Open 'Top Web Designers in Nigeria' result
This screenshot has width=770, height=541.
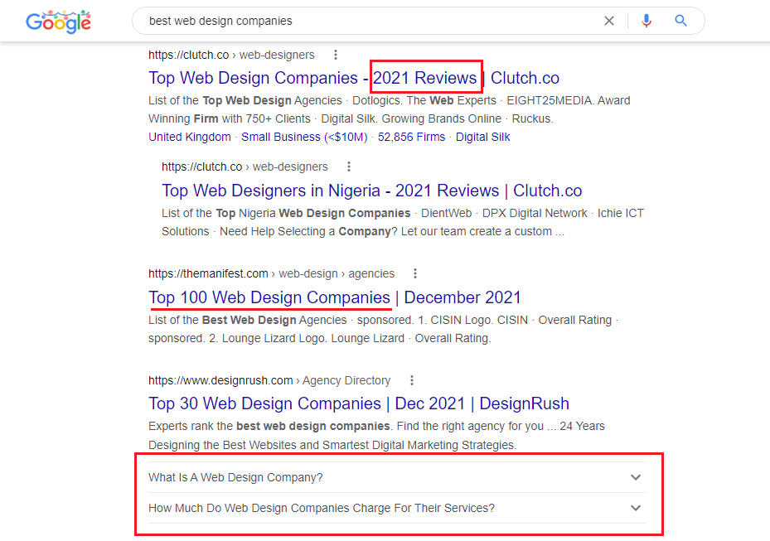pyautogui.click(x=372, y=191)
